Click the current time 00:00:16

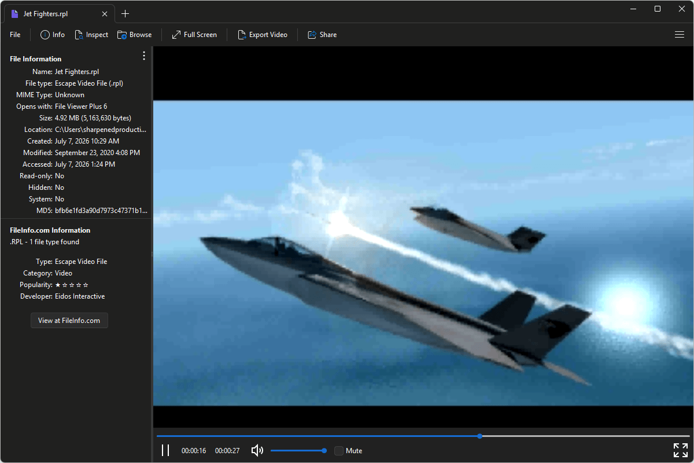click(194, 451)
